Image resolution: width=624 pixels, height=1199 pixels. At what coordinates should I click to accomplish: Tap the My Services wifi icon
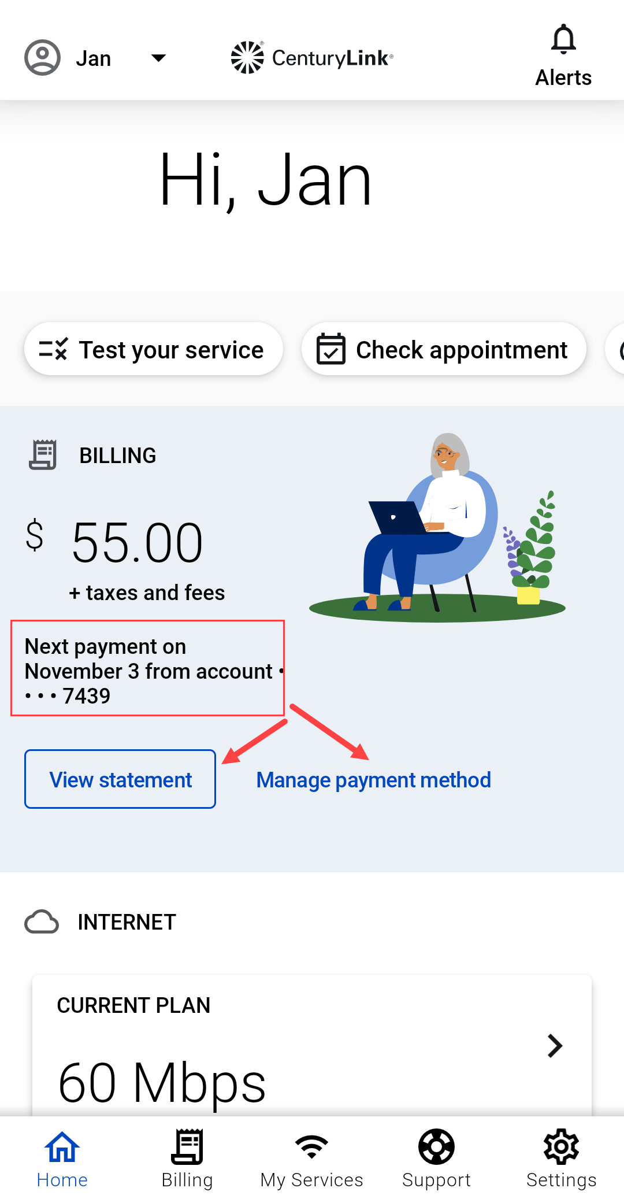311,1147
